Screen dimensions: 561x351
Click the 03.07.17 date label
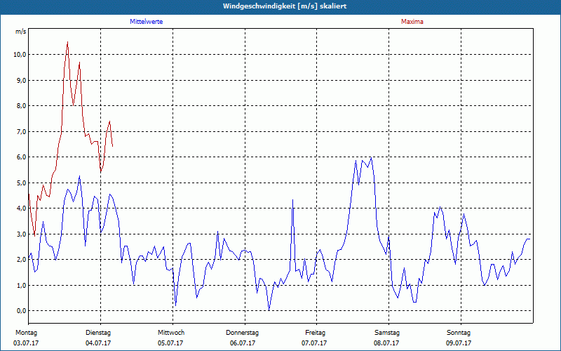(26, 343)
